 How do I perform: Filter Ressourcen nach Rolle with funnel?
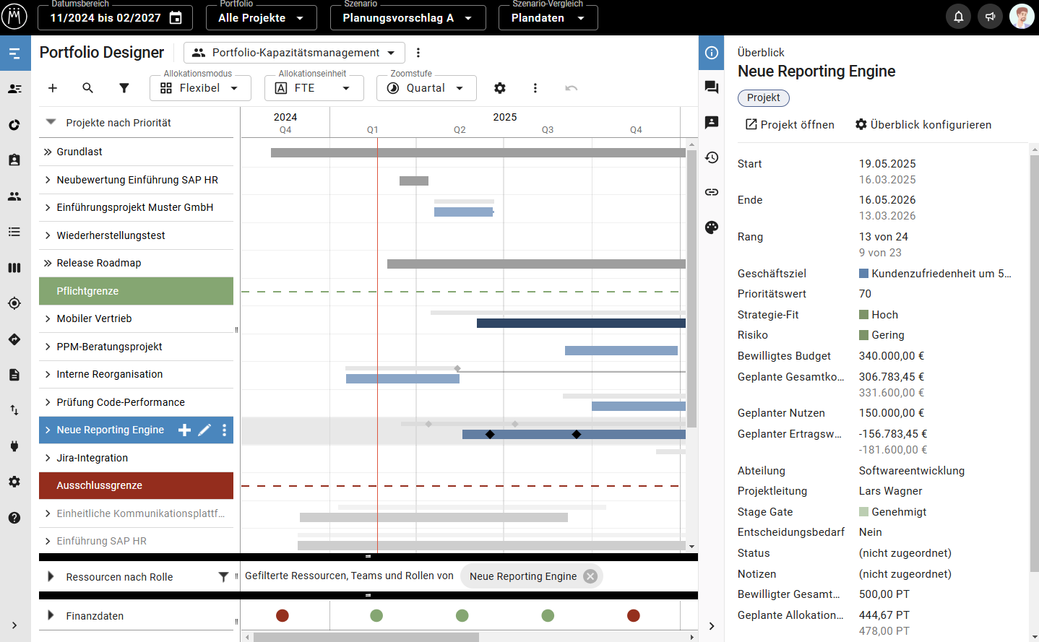[223, 577]
